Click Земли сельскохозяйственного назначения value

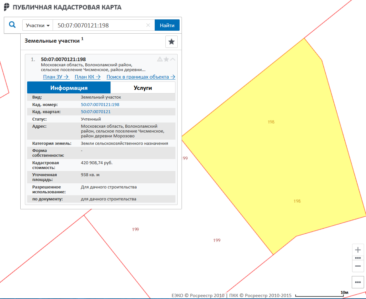coord(124,144)
